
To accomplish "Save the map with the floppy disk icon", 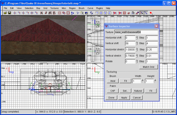I will pyautogui.click(x=10, y=13).
